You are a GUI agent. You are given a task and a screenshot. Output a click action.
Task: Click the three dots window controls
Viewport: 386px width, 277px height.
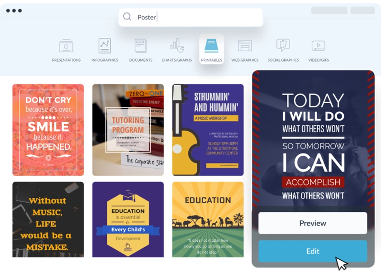(14, 10)
